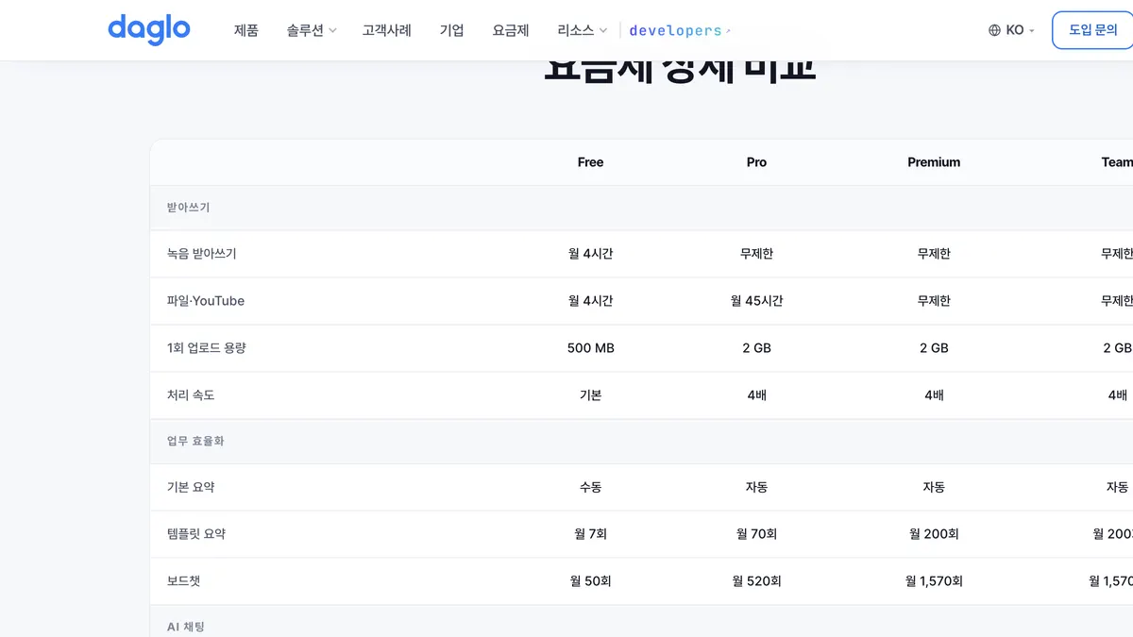
Task: Click the 월 1,570회 Premium cell
Action: click(x=934, y=581)
